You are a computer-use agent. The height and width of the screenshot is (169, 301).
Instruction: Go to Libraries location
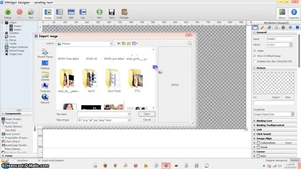pos(45,76)
